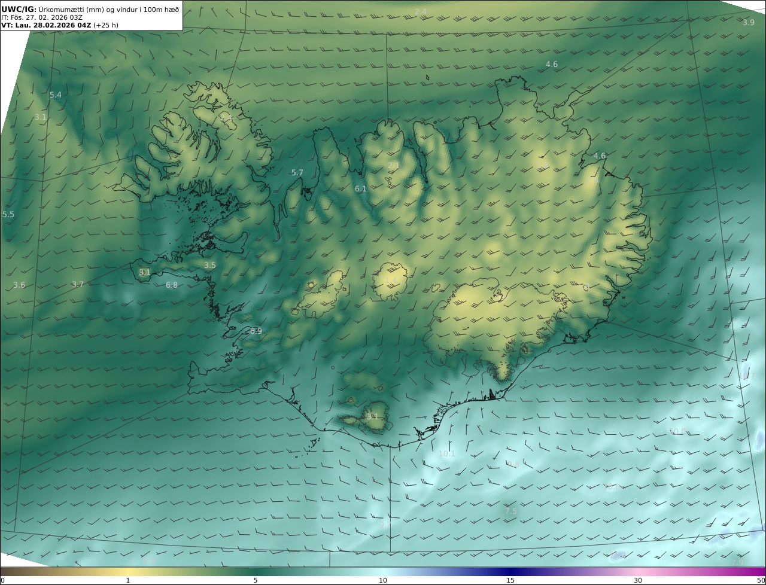Click the '1' tick label on the colorbar
Screen dimensions: 766x585
click(128, 580)
